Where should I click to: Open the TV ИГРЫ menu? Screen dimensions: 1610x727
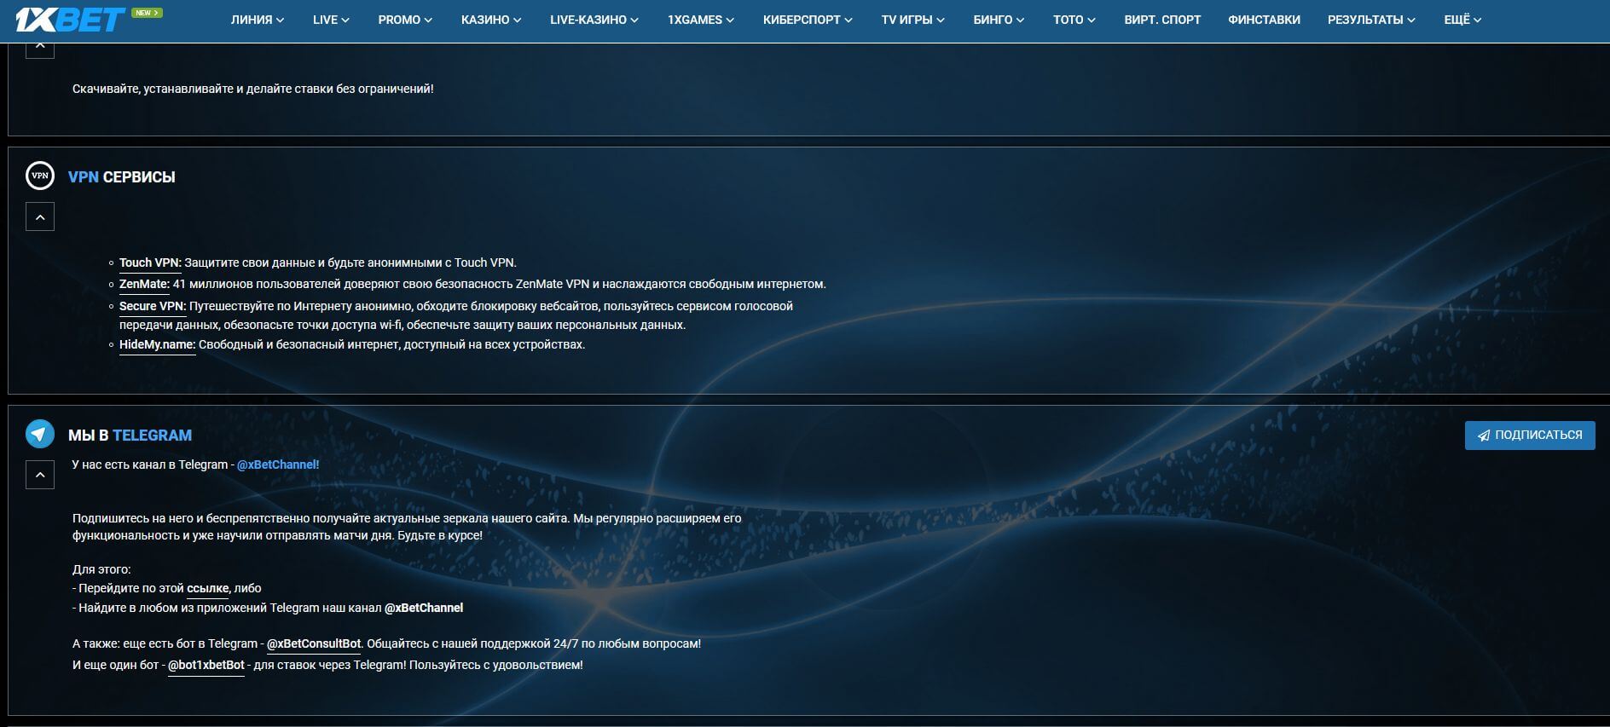(x=913, y=20)
